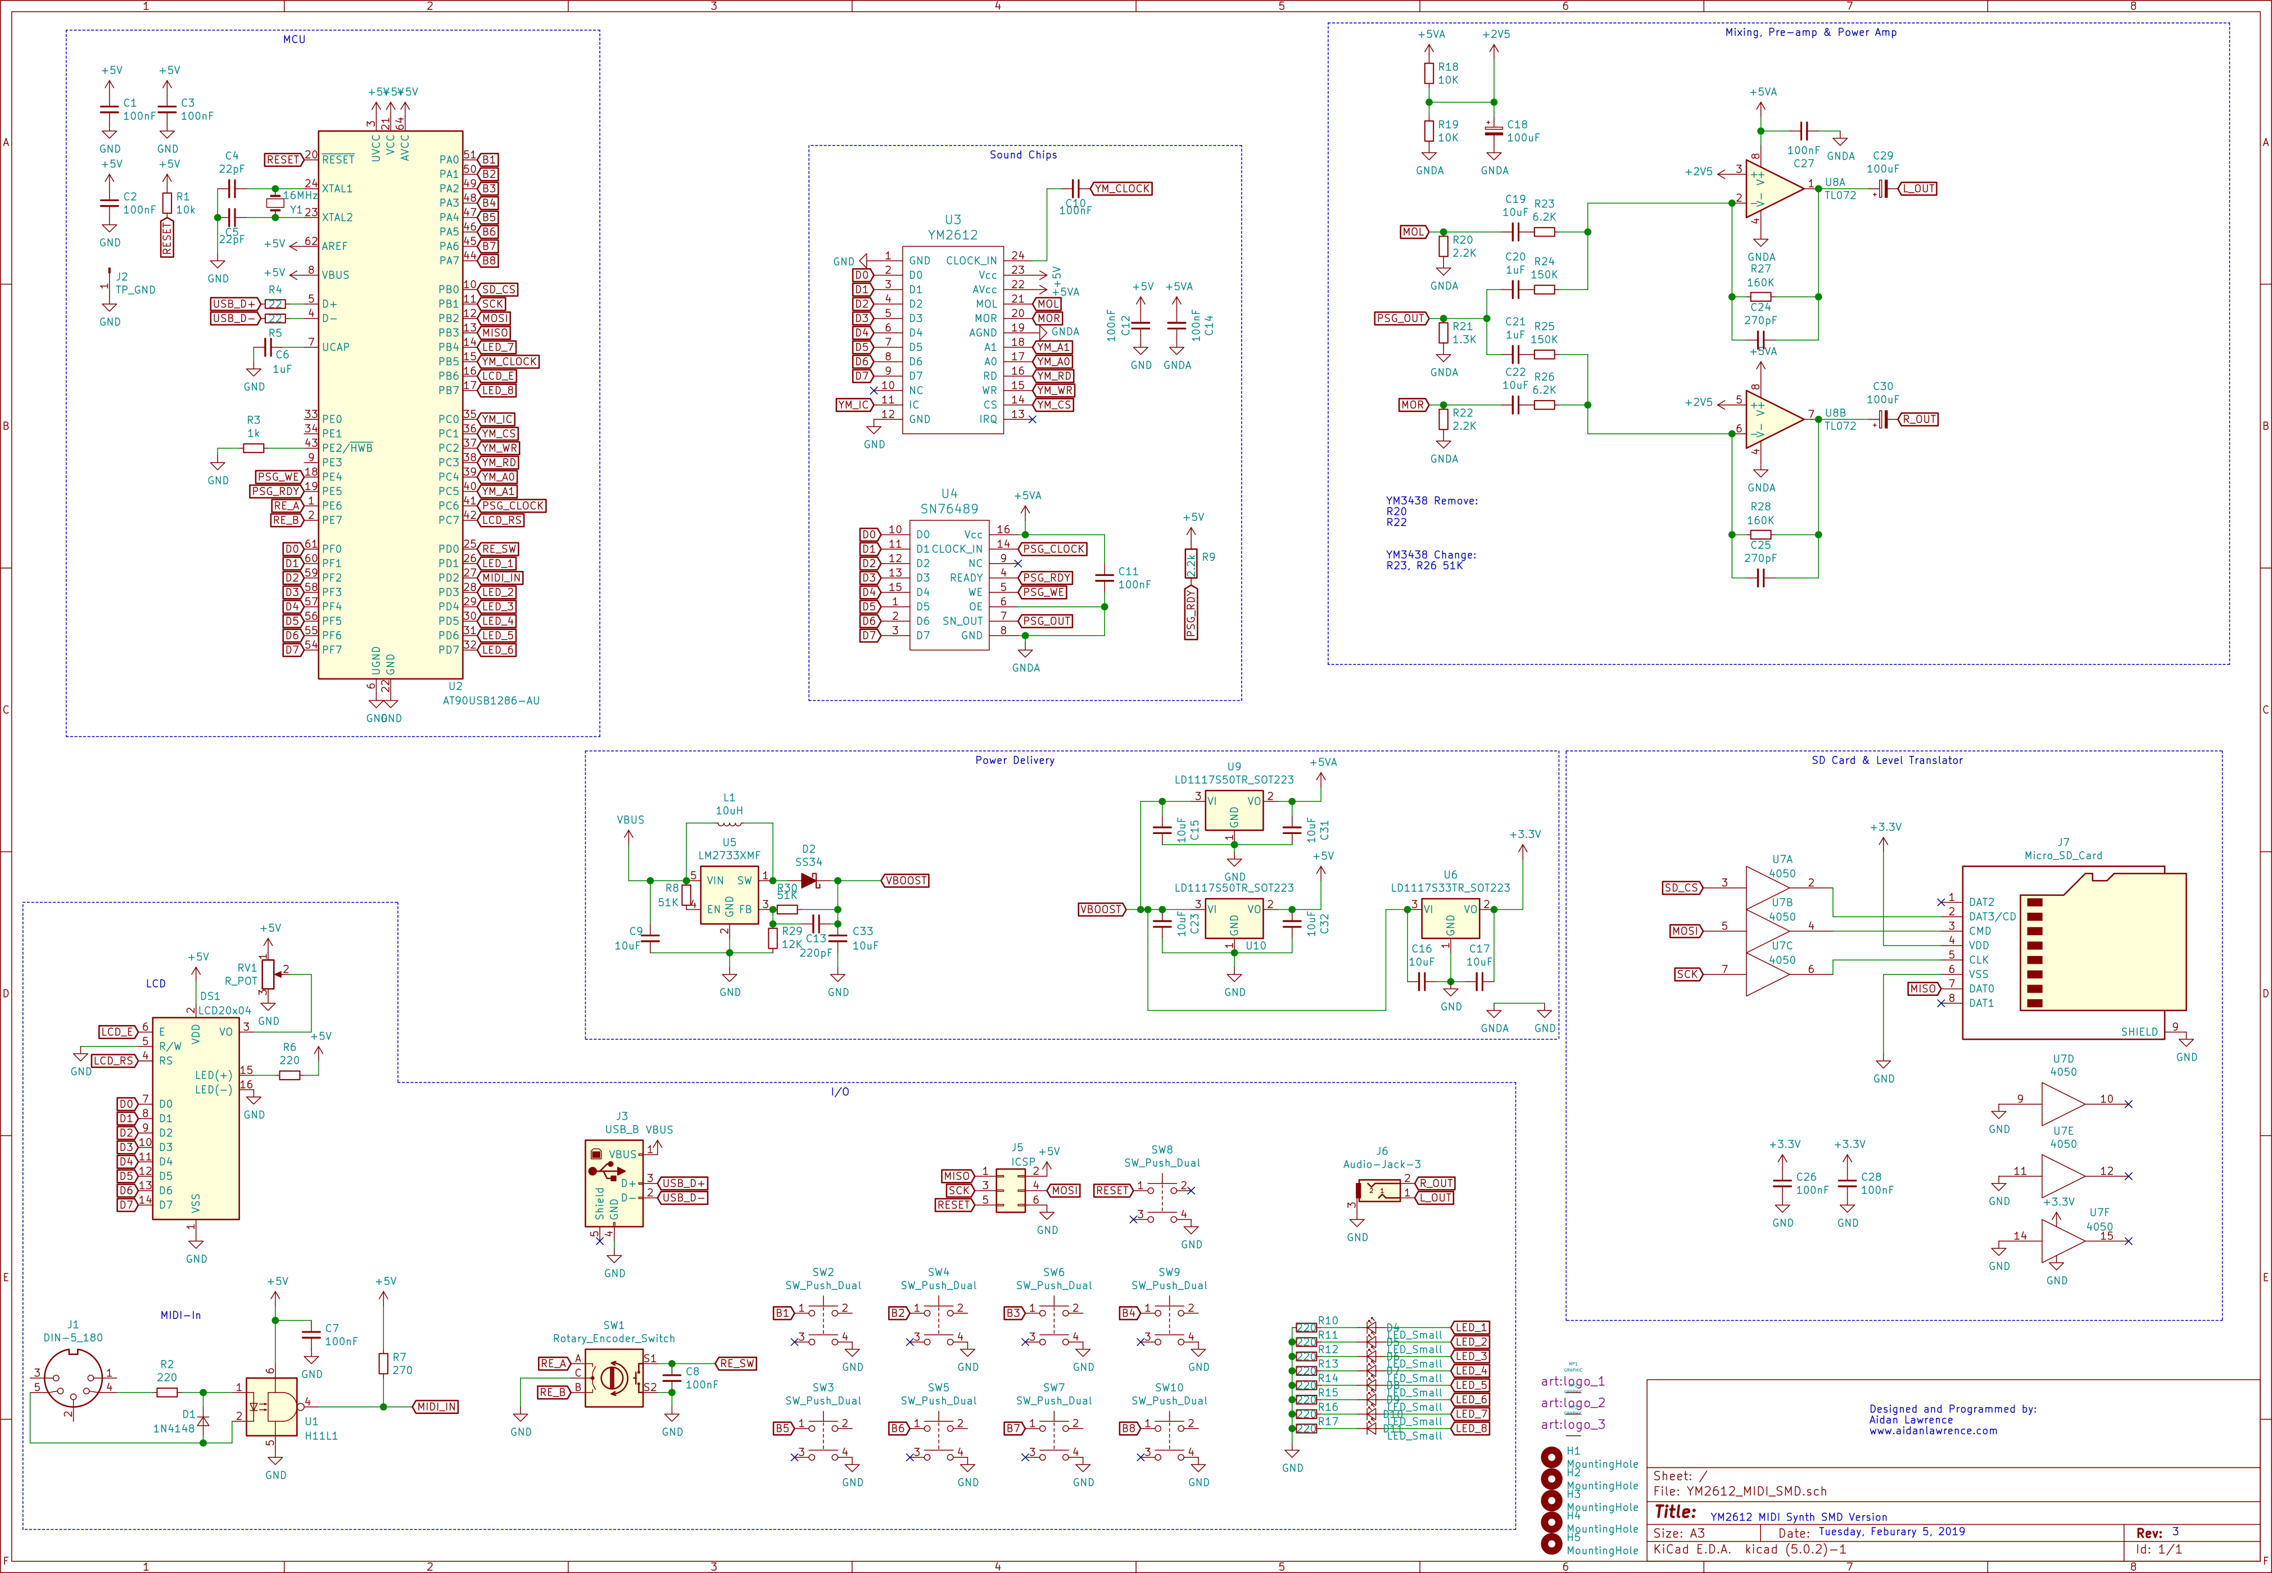
Task: Click the Size: A3 field
Action: (1678, 1533)
